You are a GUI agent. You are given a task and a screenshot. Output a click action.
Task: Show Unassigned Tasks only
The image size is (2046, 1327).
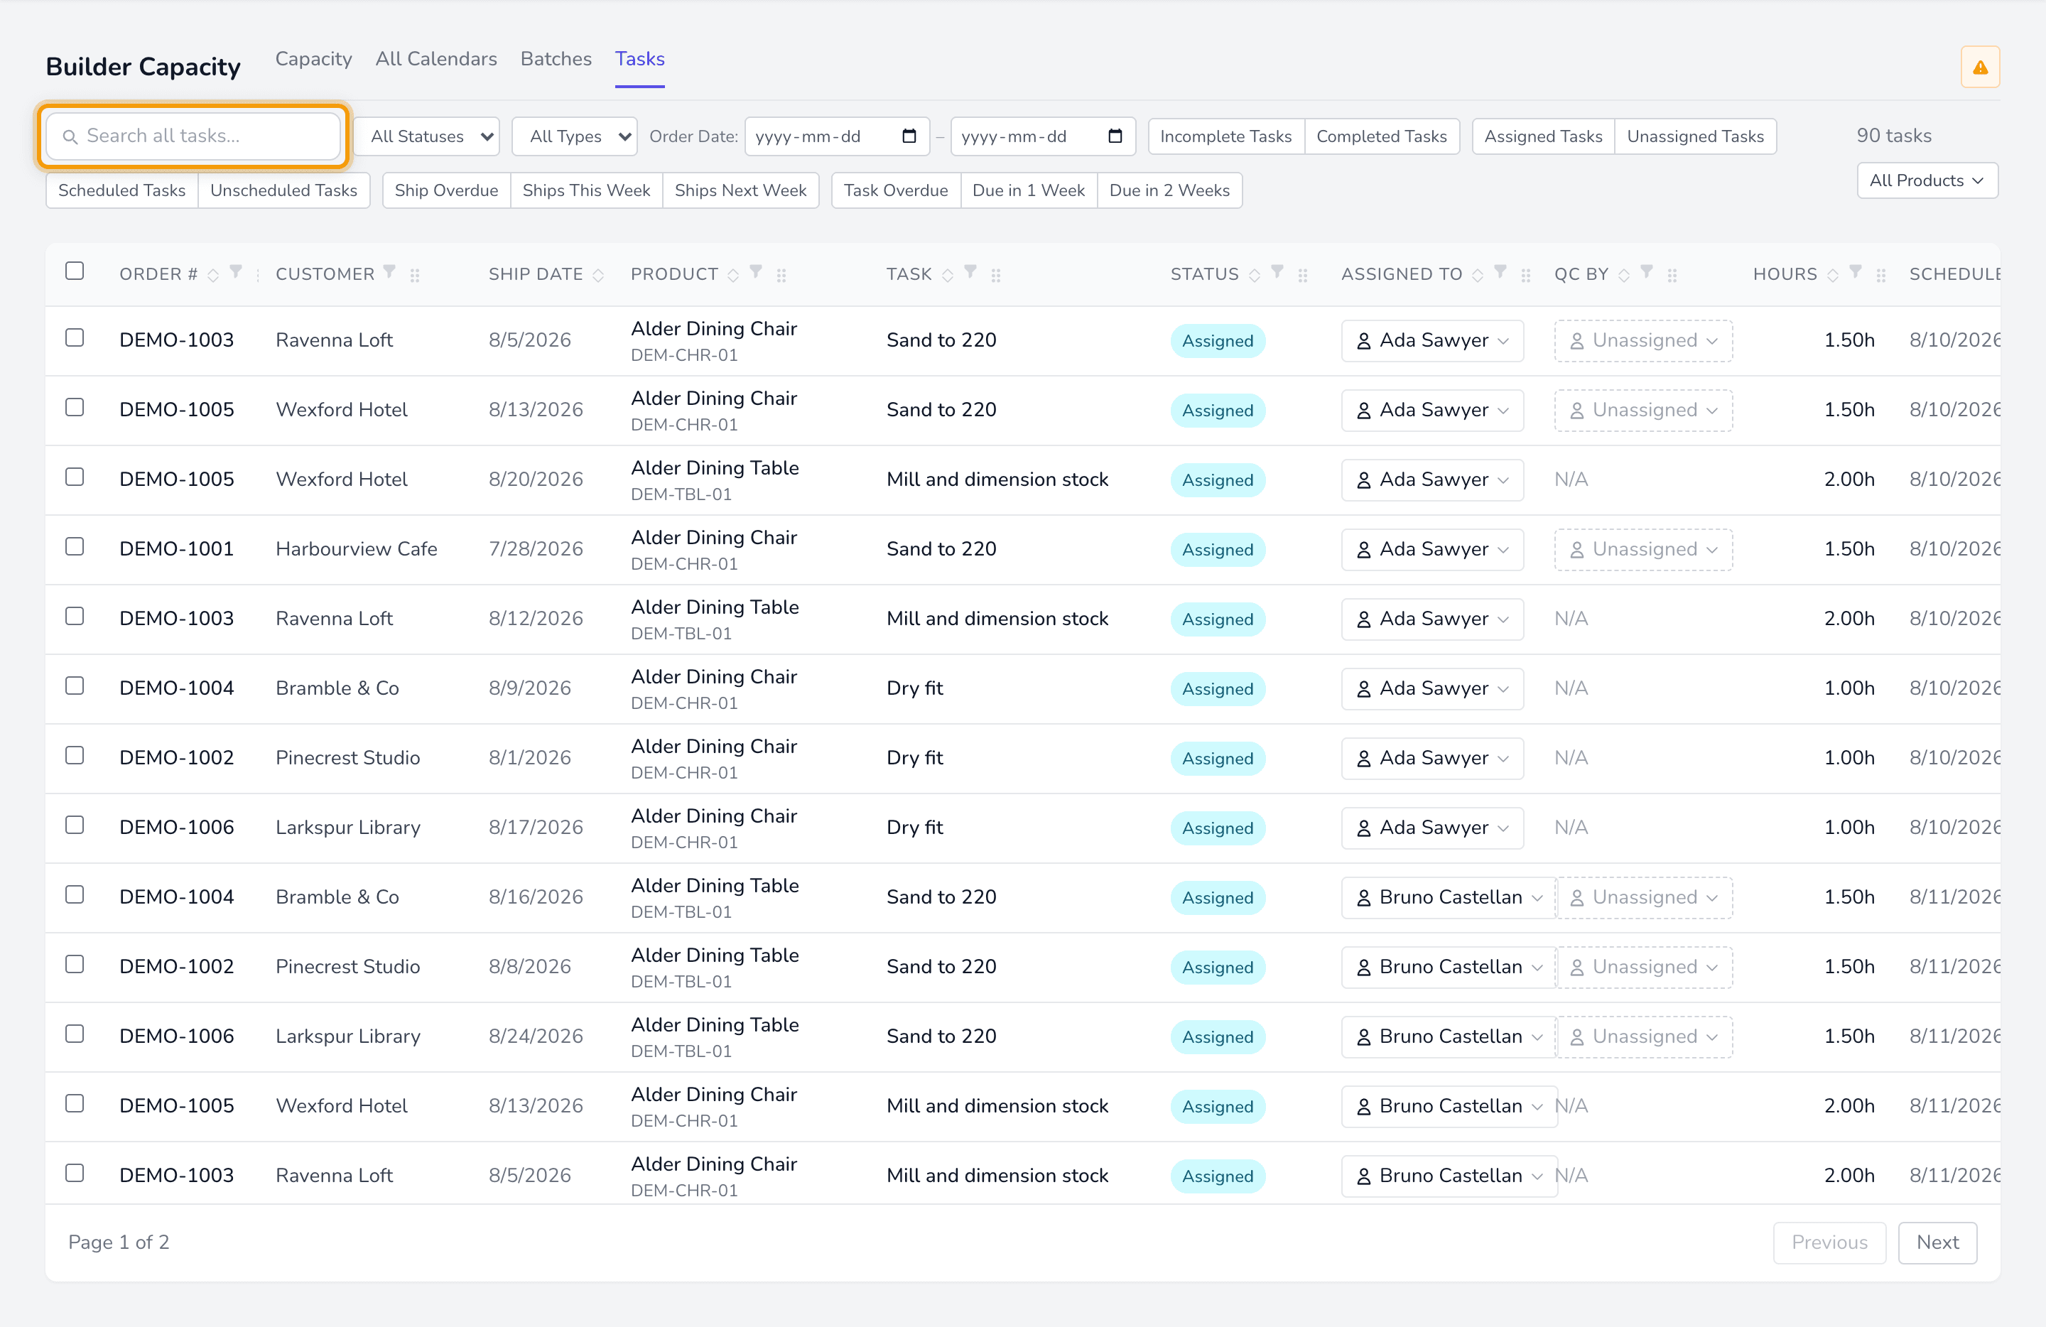[1695, 136]
